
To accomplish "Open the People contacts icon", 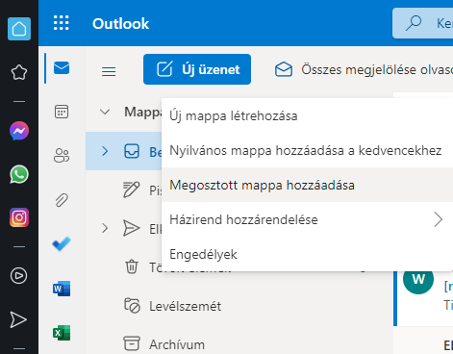I will (x=62, y=156).
